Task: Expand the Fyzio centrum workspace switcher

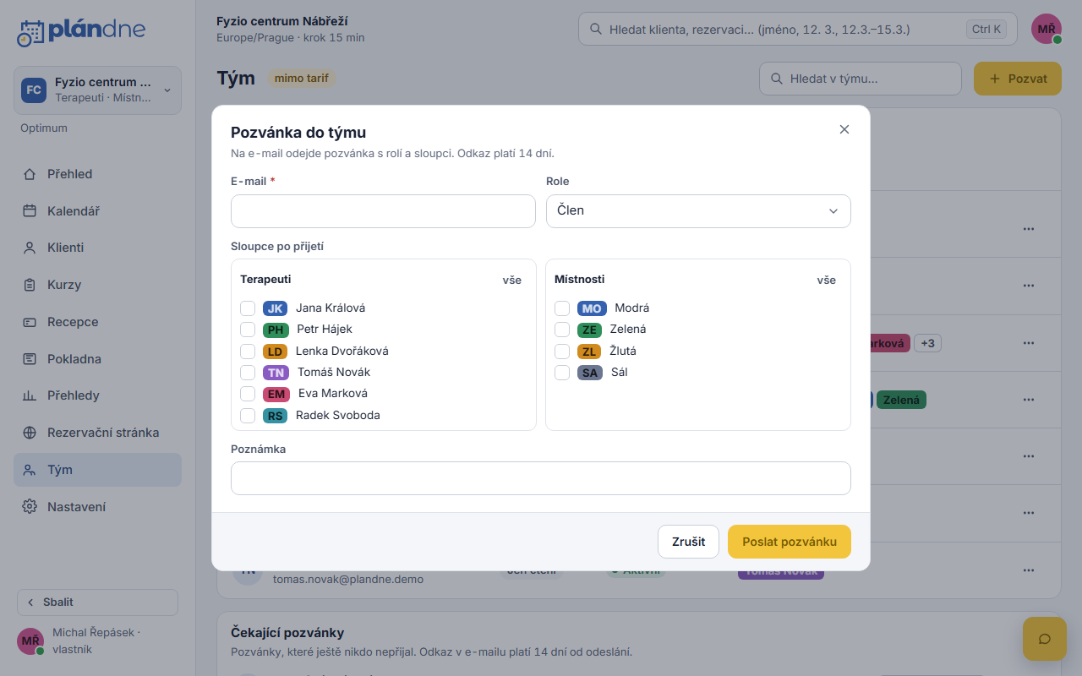Action: click(x=97, y=90)
